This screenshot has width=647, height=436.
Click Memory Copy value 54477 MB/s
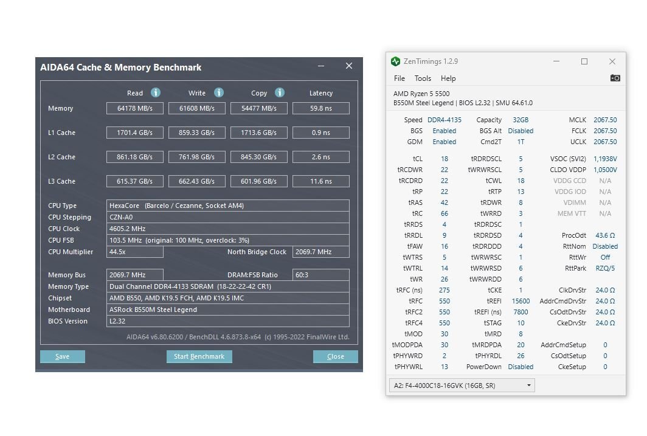coord(258,108)
